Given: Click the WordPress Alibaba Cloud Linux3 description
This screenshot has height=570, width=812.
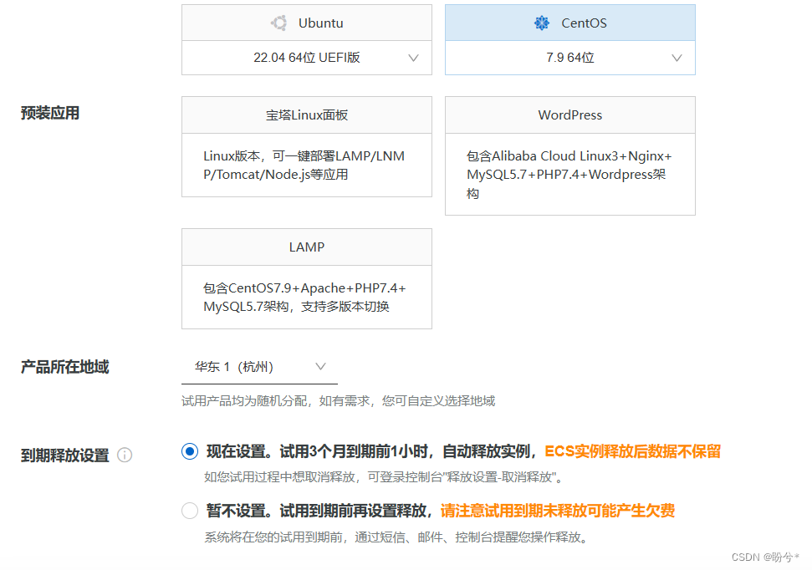Looking at the screenshot, I should [x=569, y=175].
